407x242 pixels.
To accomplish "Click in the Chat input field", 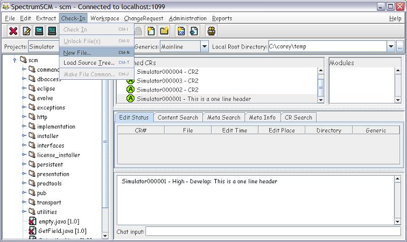I will (x=273, y=232).
